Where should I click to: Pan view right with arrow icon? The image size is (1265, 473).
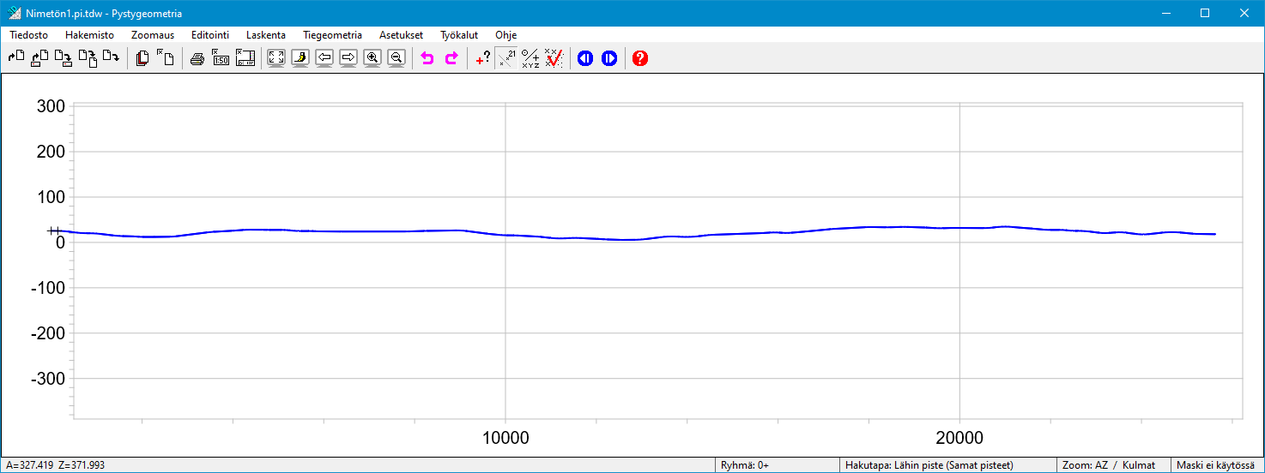348,58
